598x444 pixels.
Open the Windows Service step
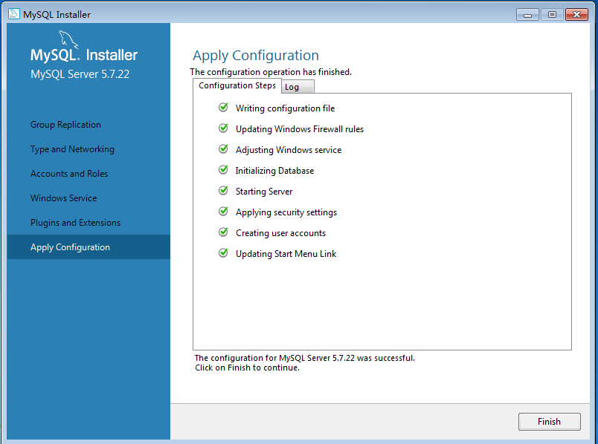[63, 198]
